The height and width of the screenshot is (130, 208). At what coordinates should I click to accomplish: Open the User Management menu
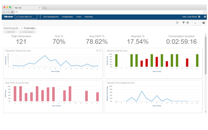pyautogui.click(x=51, y=17)
